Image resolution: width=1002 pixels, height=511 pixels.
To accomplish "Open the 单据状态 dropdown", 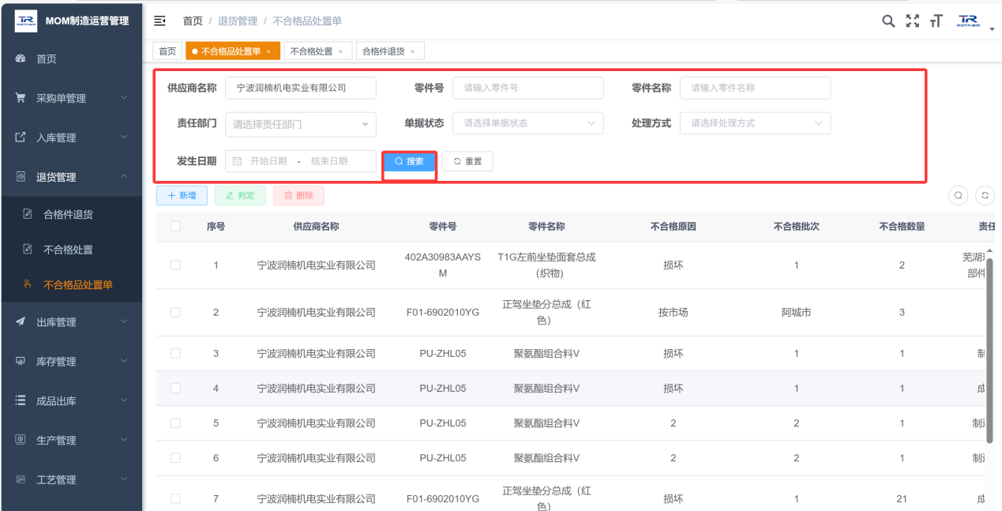I will (x=527, y=123).
